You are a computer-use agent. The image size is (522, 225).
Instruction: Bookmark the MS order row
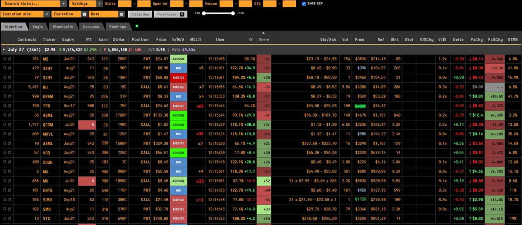click(4, 59)
